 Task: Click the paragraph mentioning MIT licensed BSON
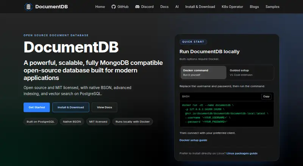[x=77, y=91]
